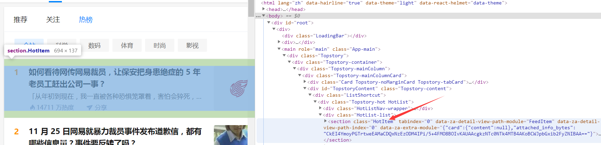Screen dimensions: 601x145
Task: Click the ellipsis beside the body node
Action: coord(258,16)
